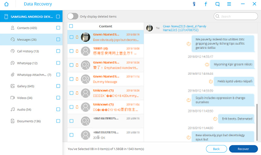This screenshot has height=155, width=261.
Task: Check the Samsung Android device checkbox
Action: pos(58,17)
